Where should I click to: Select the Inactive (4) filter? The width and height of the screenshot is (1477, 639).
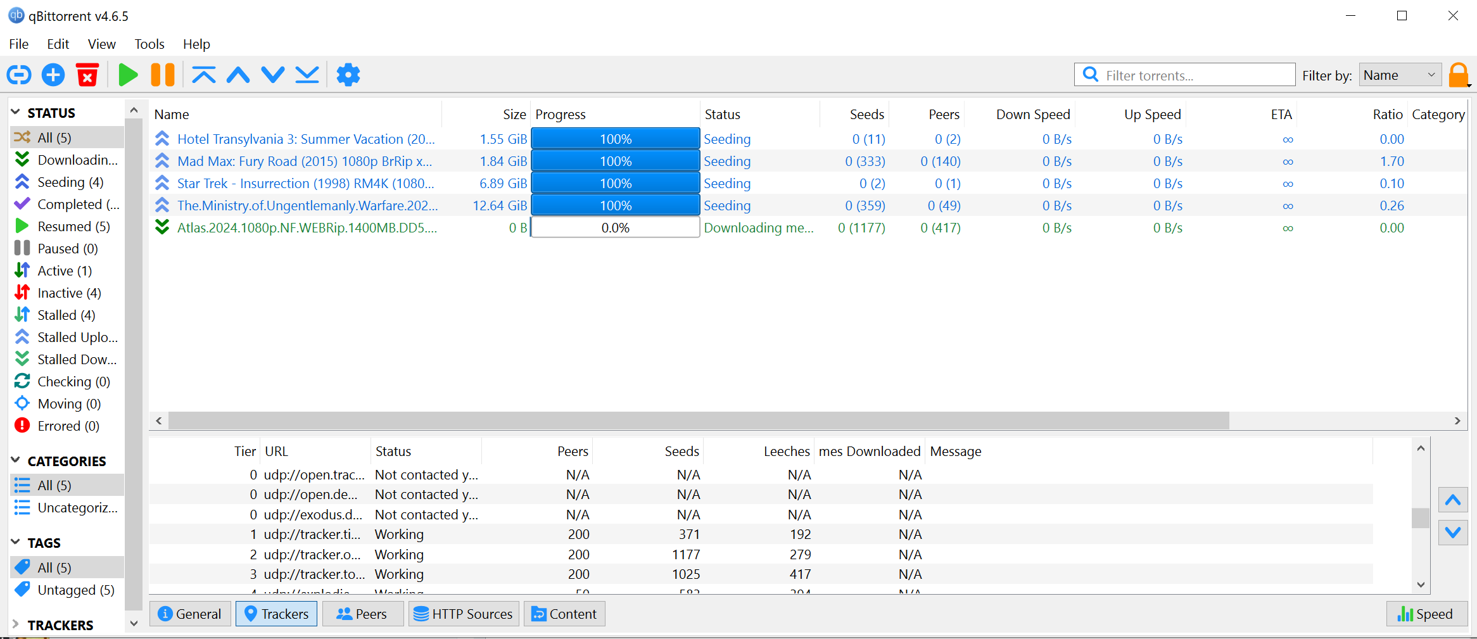point(67,293)
